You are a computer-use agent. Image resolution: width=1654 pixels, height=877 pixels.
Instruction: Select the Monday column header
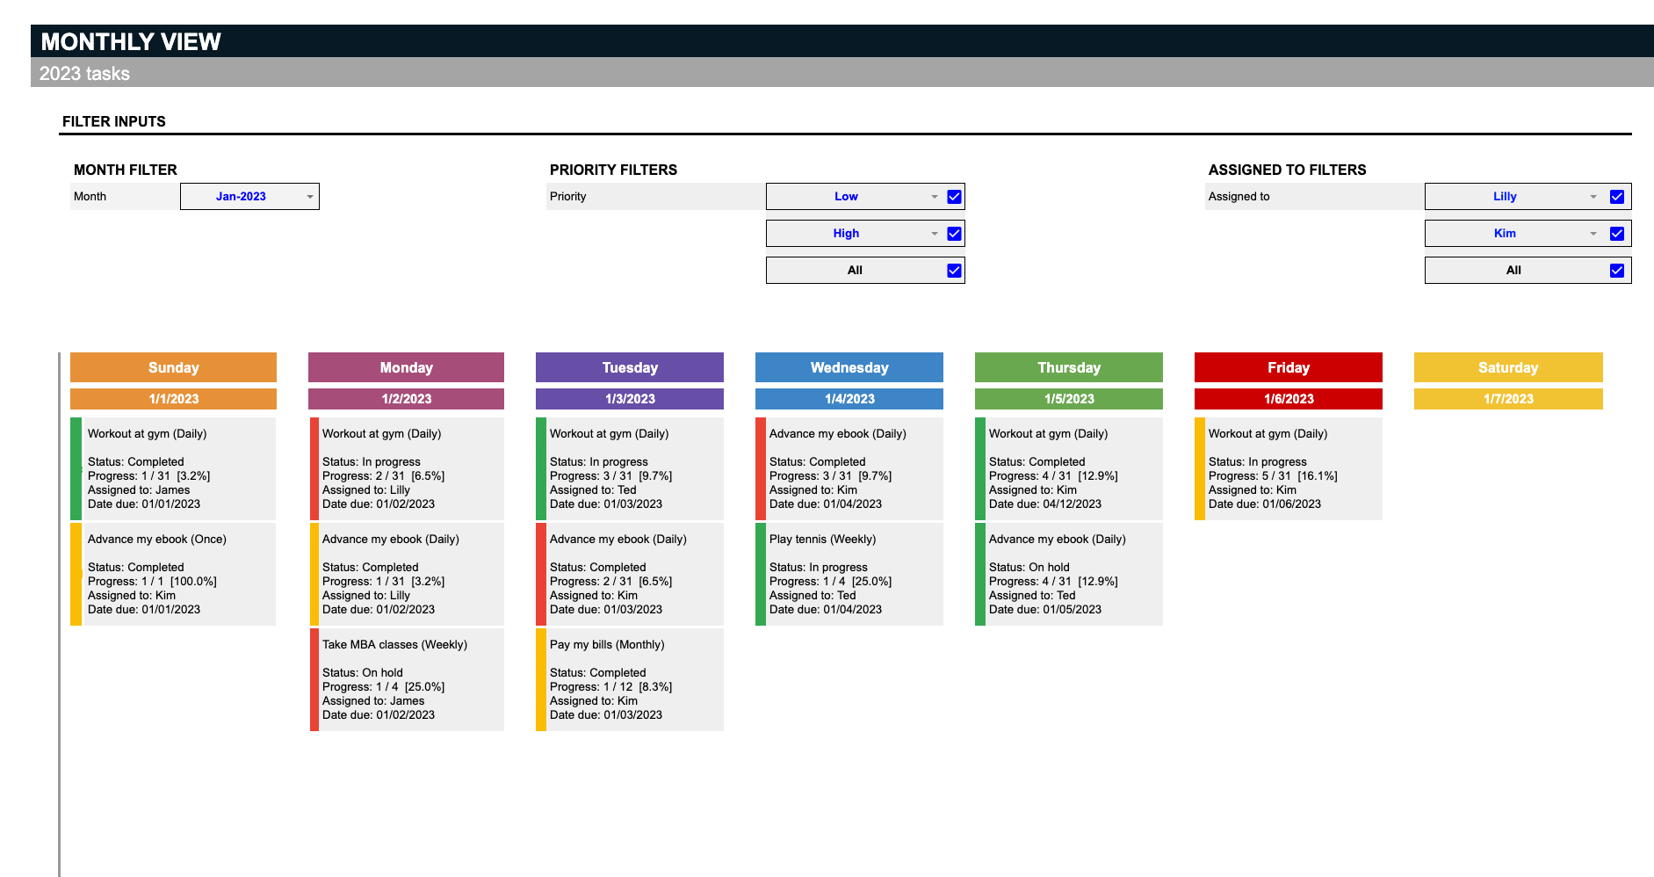(x=406, y=367)
